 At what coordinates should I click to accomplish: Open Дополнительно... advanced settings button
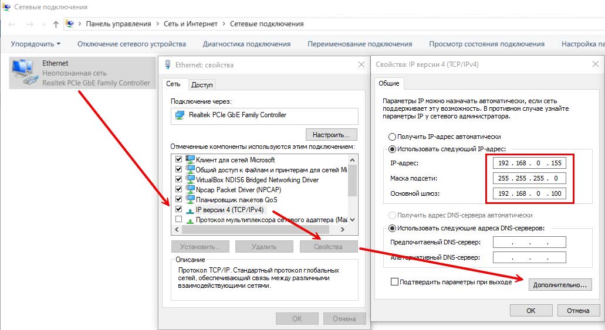point(560,285)
